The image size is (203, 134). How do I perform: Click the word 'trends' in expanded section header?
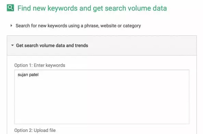(82, 45)
